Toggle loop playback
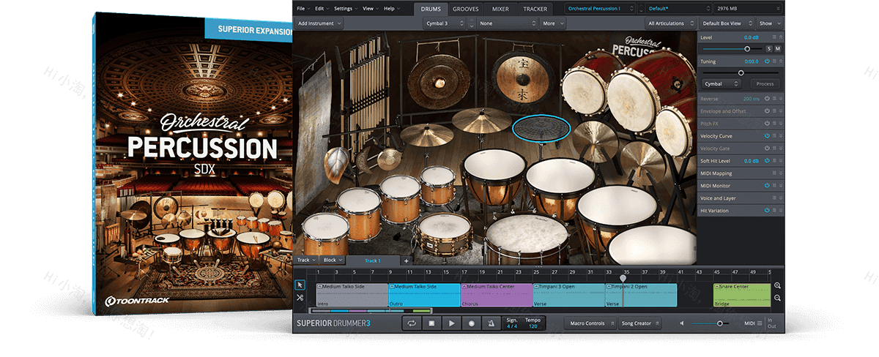The image size is (879, 357). (412, 323)
